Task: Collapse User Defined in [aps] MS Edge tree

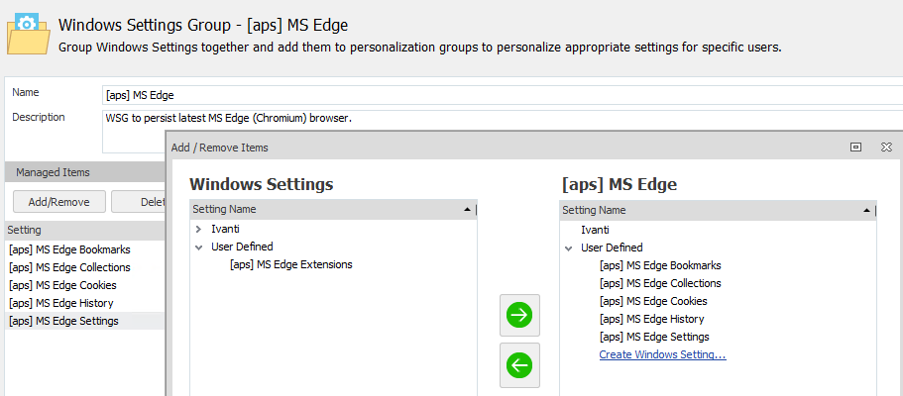Action: pyautogui.click(x=568, y=248)
